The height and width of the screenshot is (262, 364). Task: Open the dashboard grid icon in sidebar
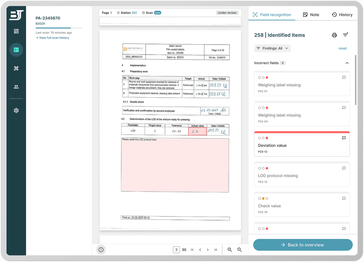point(16,31)
